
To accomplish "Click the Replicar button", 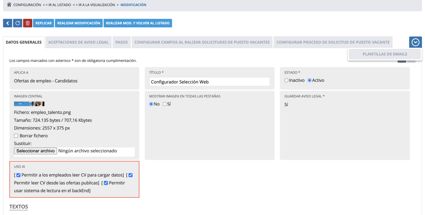I will [43, 23].
